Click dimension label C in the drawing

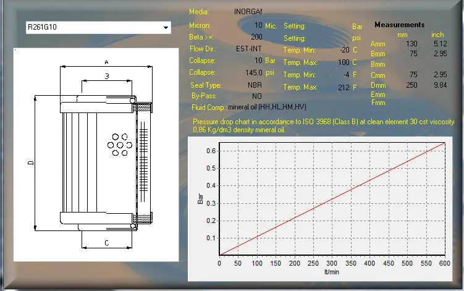pyautogui.click(x=106, y=243)
